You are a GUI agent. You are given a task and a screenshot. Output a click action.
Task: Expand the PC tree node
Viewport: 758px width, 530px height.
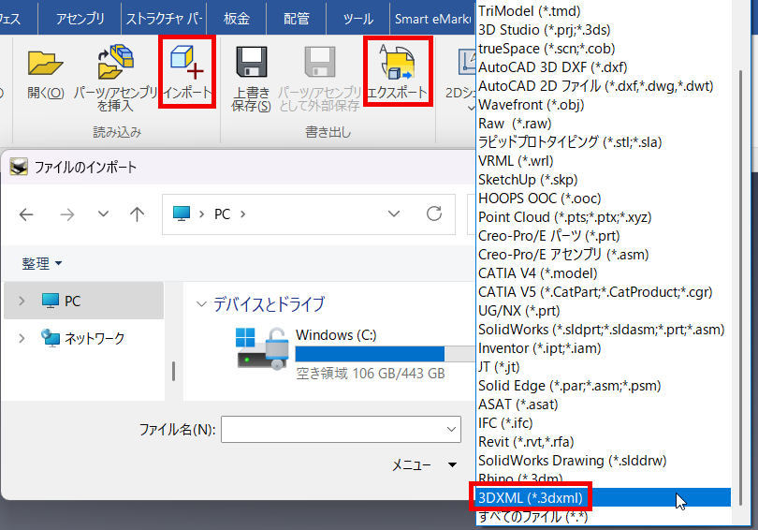22,301
